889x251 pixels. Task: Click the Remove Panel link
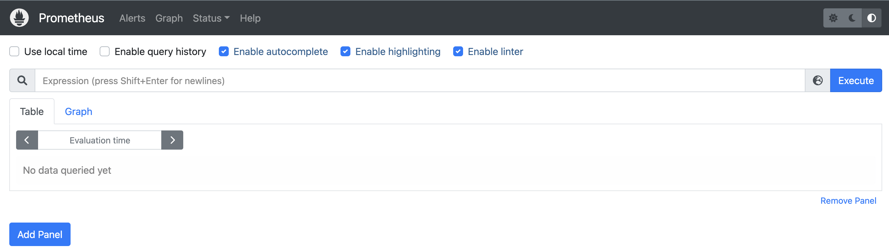848,201
